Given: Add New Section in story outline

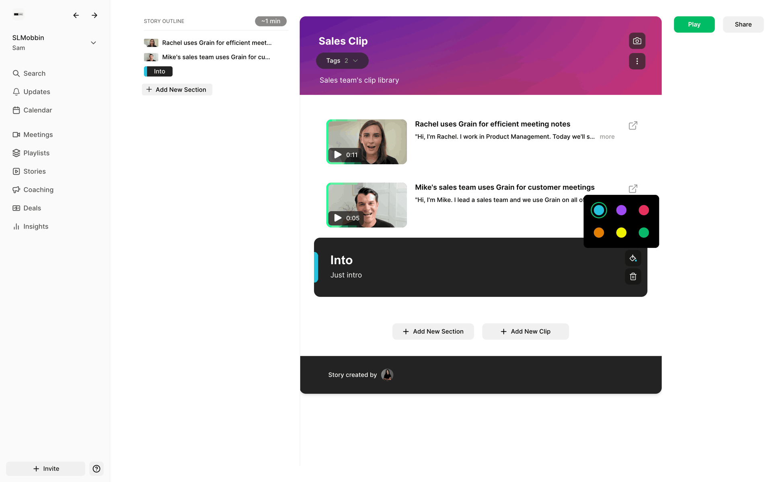Looking at the screenshot, I should click(x=177, y=90).
